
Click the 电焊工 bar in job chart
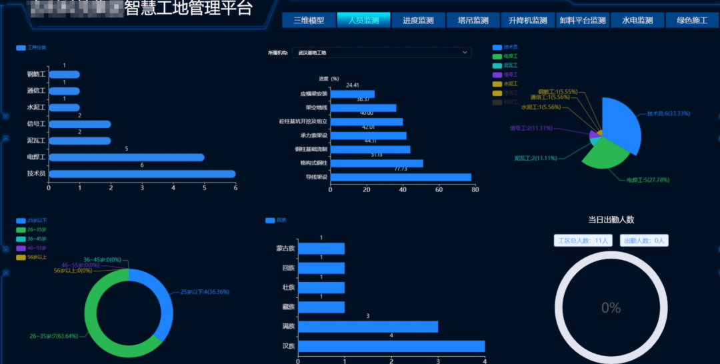tap(127, 157)
